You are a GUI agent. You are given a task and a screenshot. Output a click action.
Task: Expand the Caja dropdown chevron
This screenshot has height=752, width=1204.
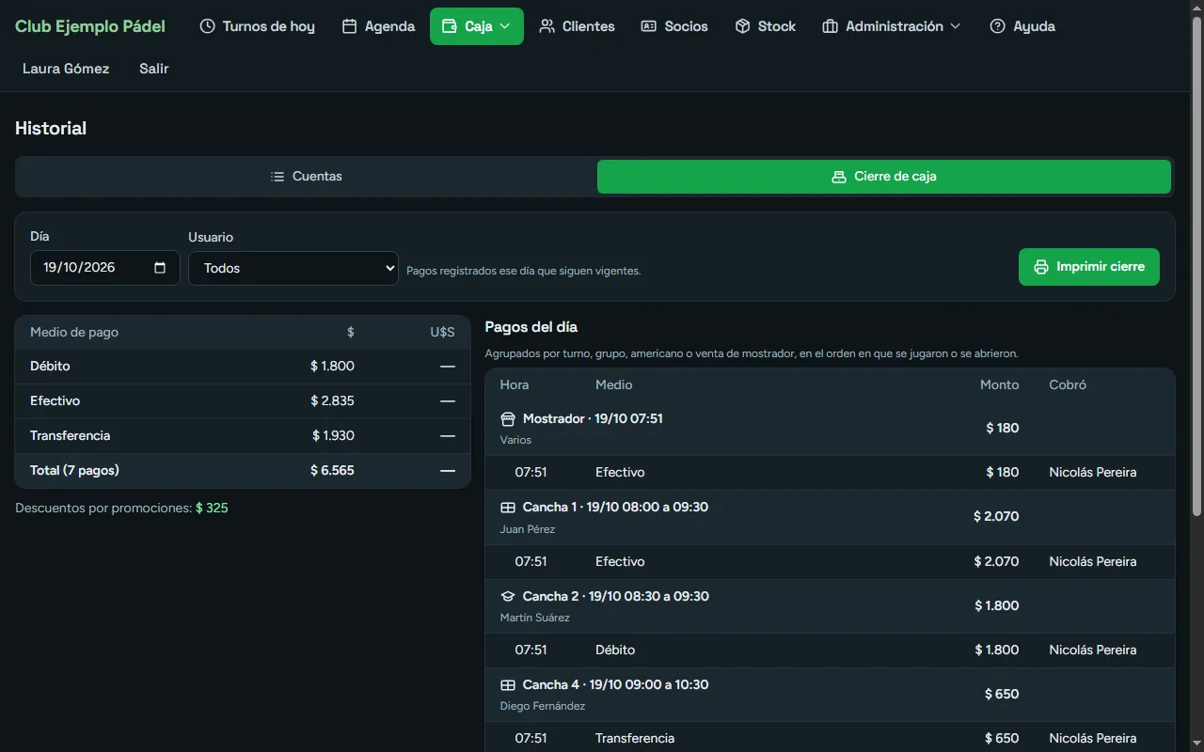click(x=505, y=26)
